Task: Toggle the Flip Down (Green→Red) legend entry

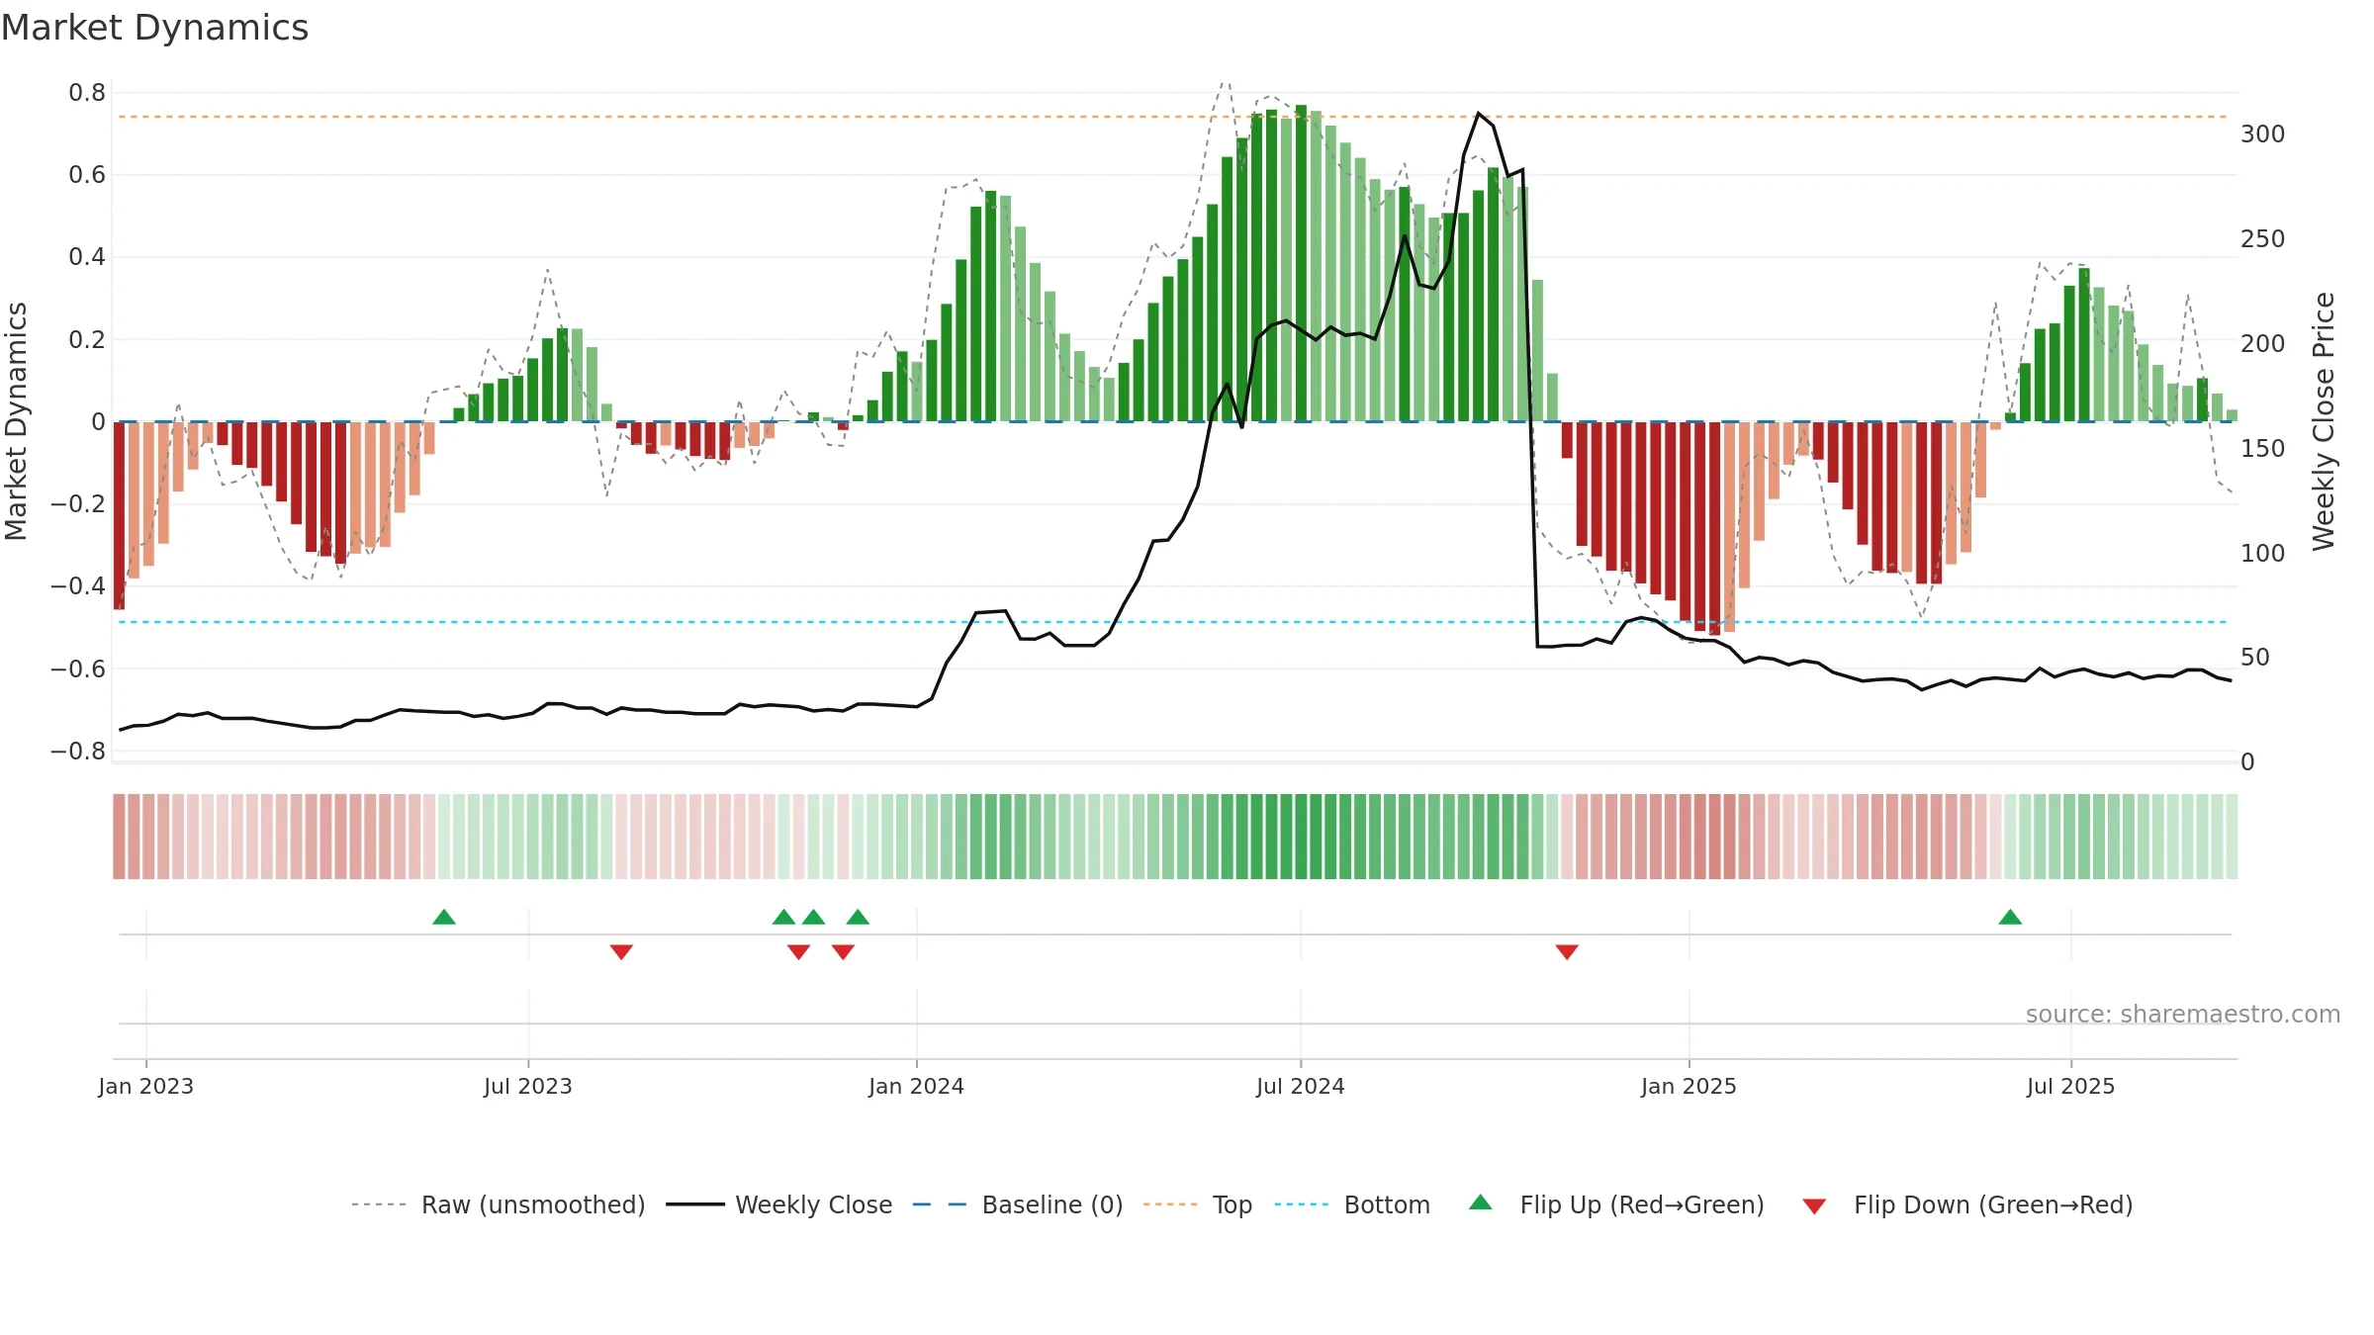Action: 1966,1204
